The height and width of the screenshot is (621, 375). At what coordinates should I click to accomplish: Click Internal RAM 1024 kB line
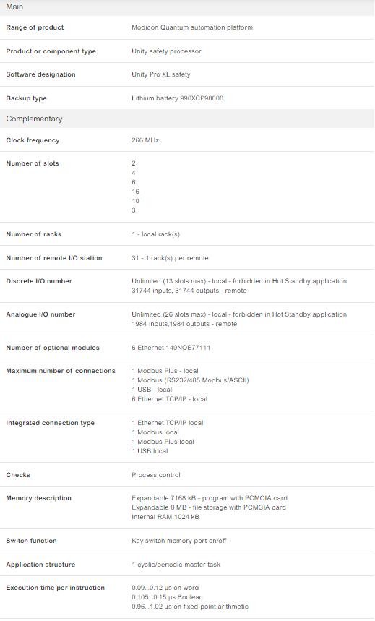coord(165,517)
